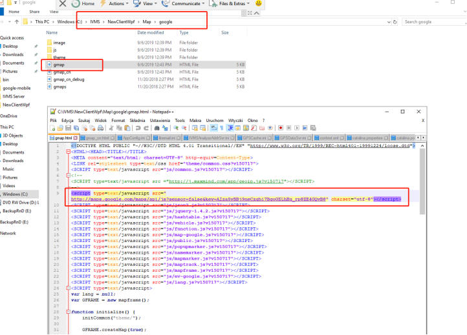
Task: Click the refresh icon beside Explorer address bar
Action: (x=395, y=22)
